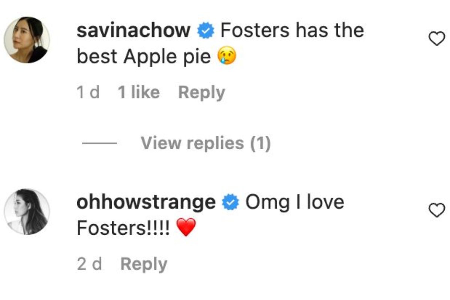The image size is (450, 300).
Task: Like ohhowstrange's comment with the heart icon
Action: tap(436, 210)
